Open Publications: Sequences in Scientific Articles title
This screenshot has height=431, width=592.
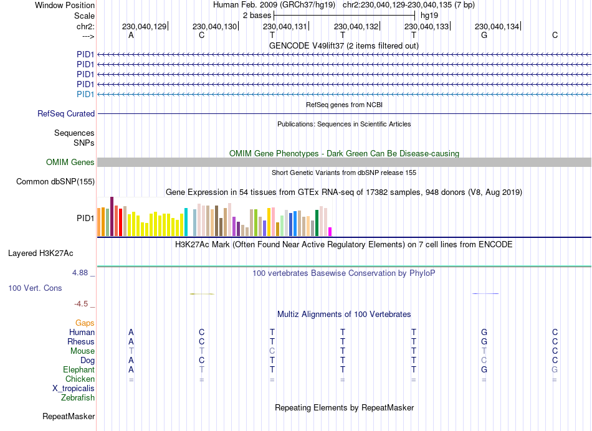point(344,124)
